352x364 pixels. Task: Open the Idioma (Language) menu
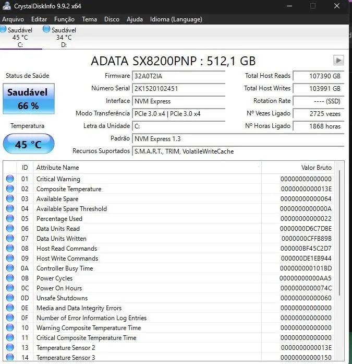tap(176, 19)
